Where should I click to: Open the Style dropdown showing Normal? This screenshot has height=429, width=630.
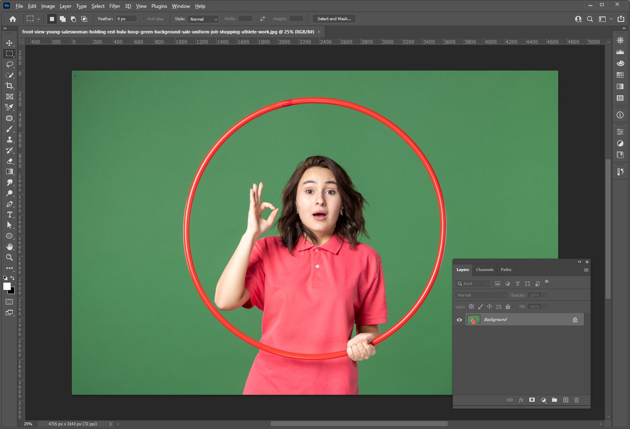tap(203, 19)
